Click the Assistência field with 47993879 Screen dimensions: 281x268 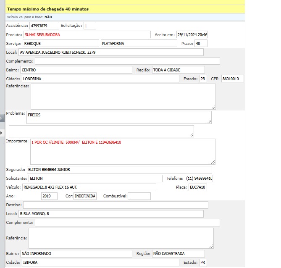[44, 26]
